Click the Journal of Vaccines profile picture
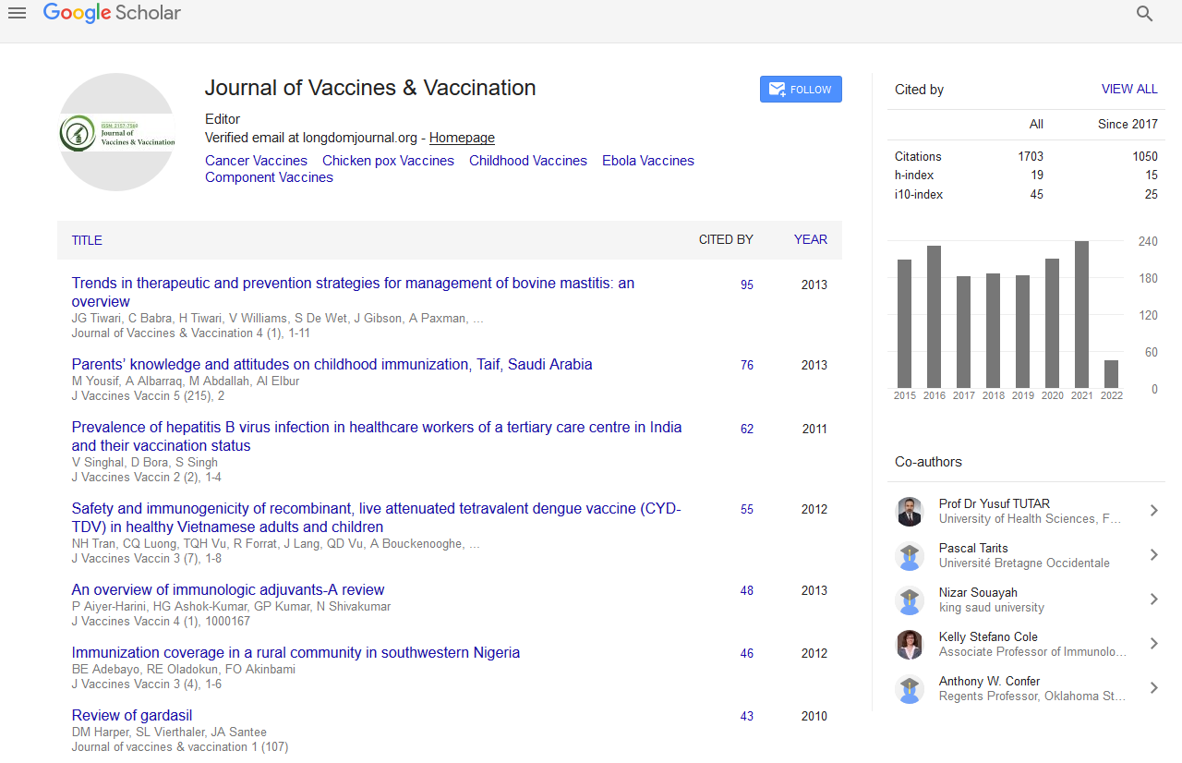Image resolution: width=1182 pixels, height=763 pixels. (x=117, y=132)
